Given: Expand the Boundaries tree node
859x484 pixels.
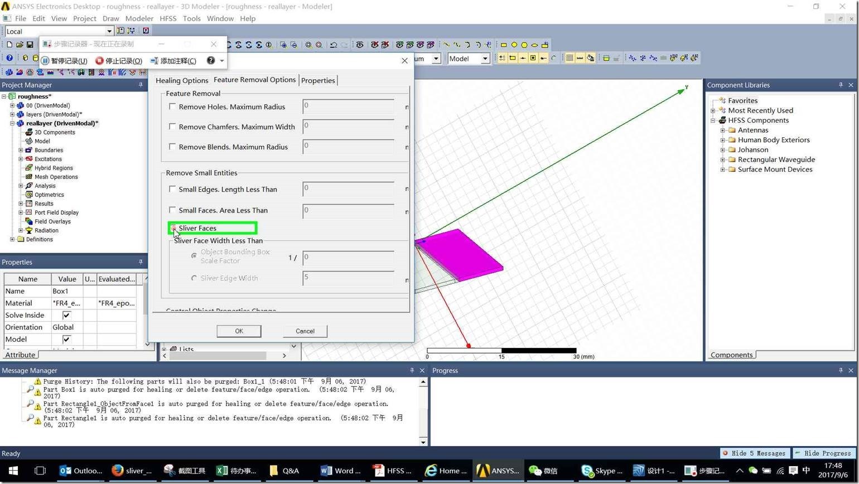Looking at the screenshot, I should click(21, 150).
